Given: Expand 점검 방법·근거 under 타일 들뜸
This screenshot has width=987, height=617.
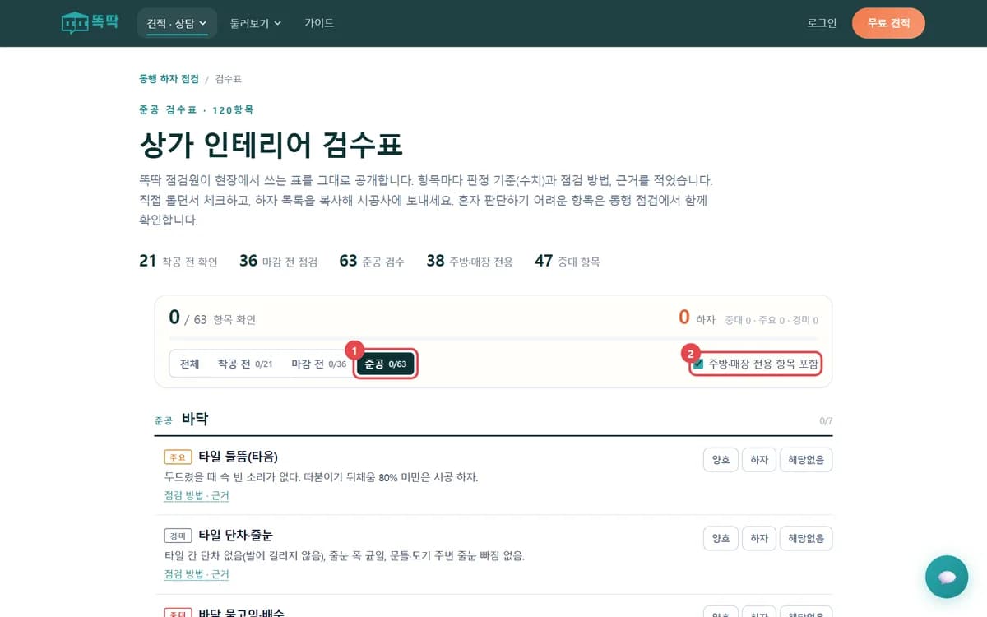Looking at the screenshot, I should [x=197, y=496].
